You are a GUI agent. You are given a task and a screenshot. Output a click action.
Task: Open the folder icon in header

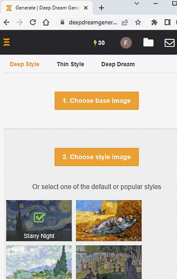148,42
